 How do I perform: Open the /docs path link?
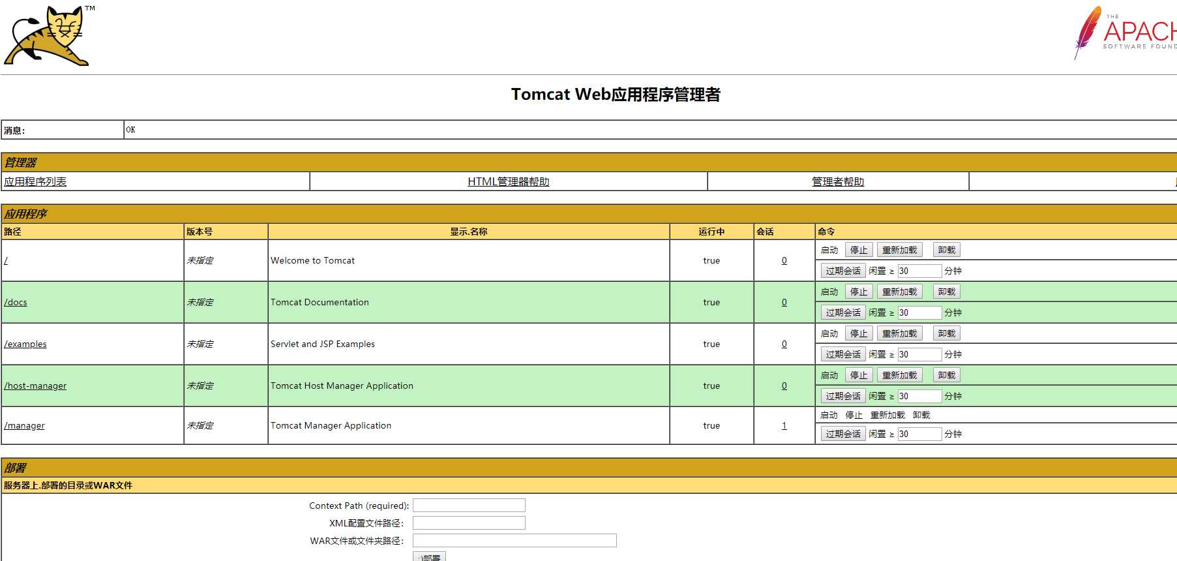point(16,302)
